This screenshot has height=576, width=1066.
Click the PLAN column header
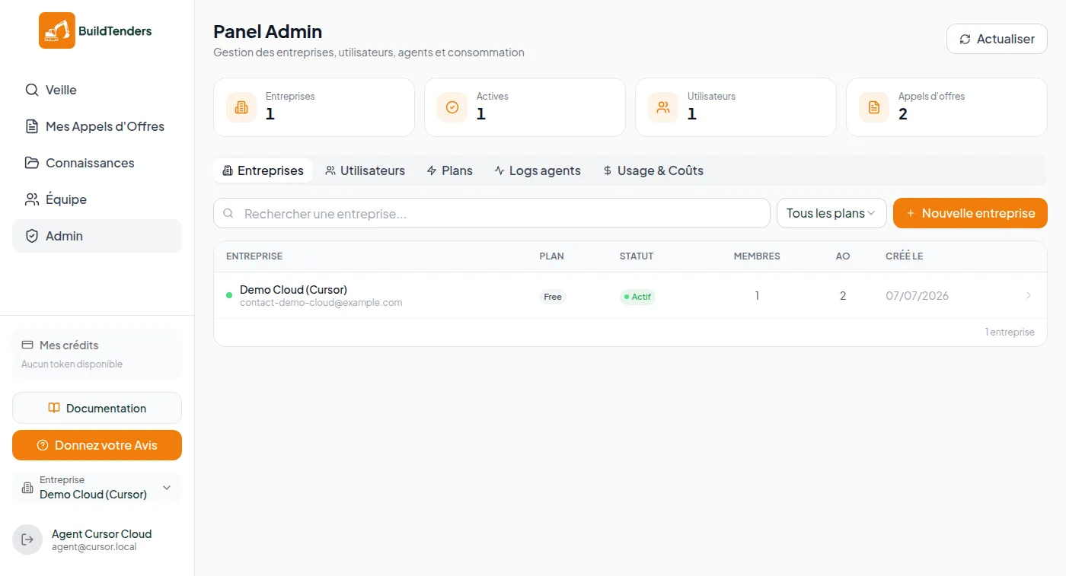[x=551, y=256]
